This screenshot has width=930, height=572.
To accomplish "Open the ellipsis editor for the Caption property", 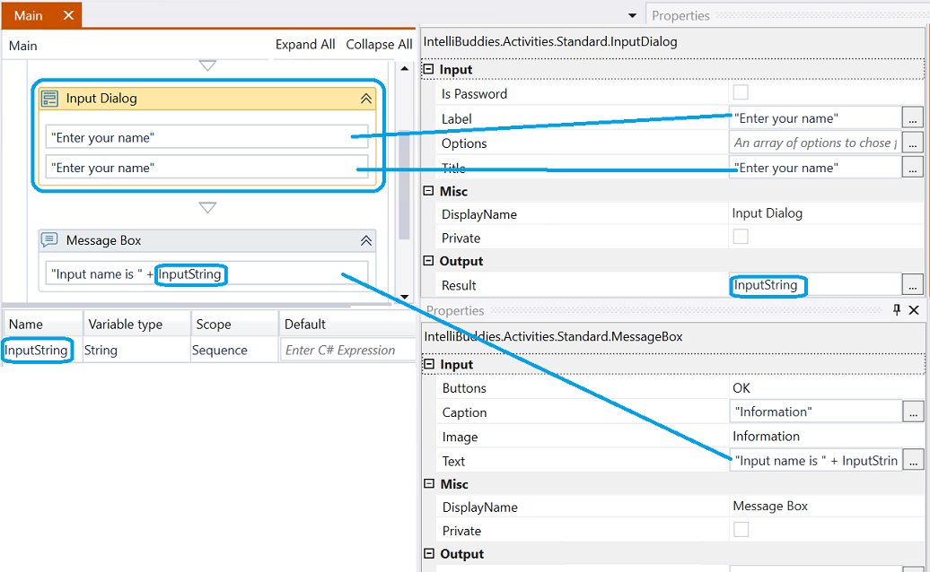I will click(914, 412).
